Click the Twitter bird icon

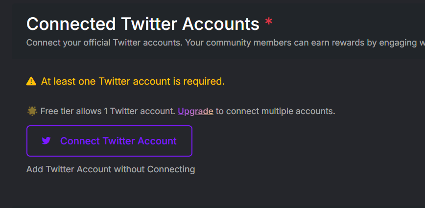pyautogui.click(x=47, y=141)
